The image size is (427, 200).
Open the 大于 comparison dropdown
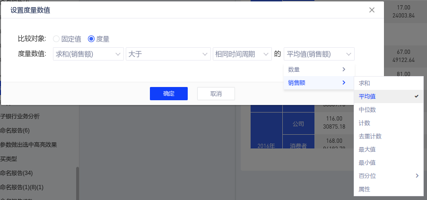click(x=168, y=54)
